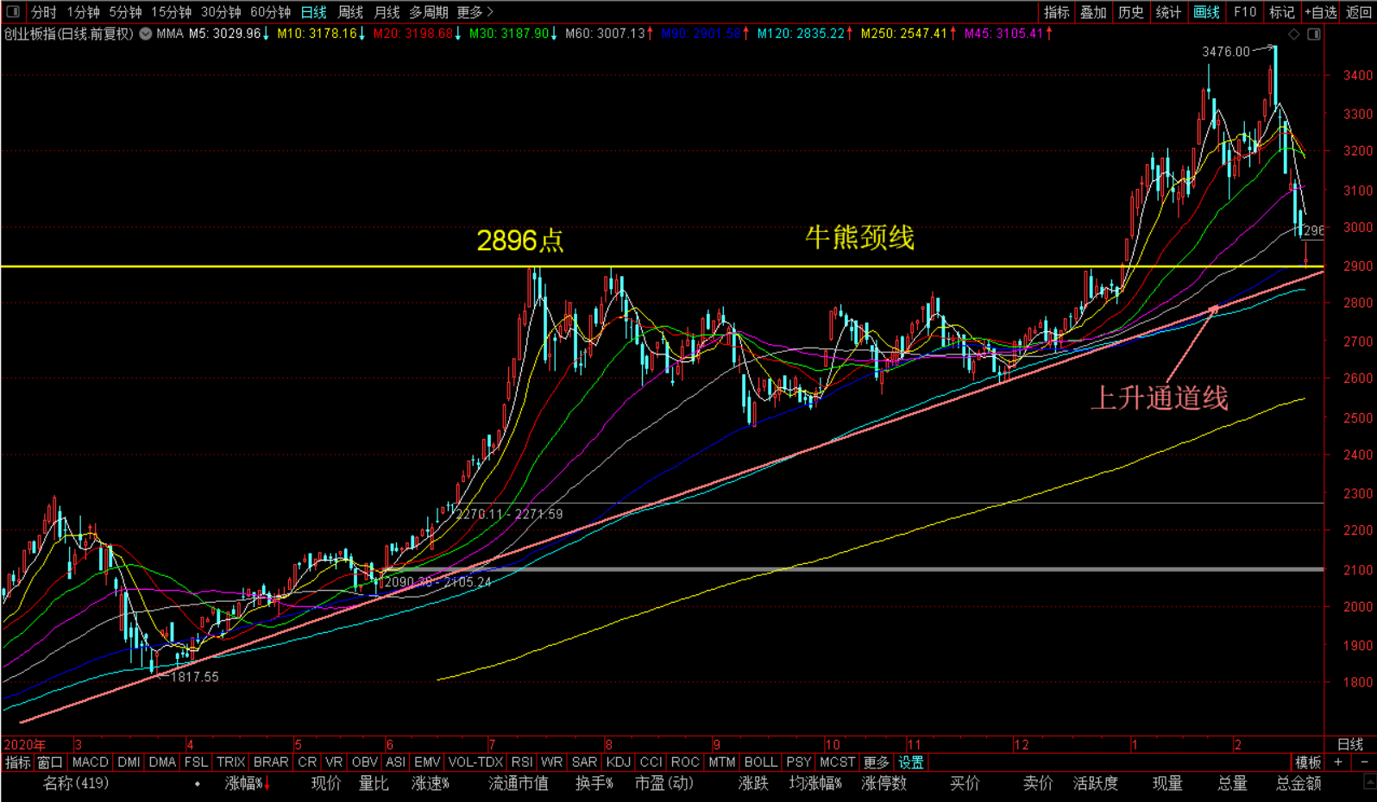The height and width of the screenshot is (802, 1377).
Task: Toggle the left sidebar panel icon
Action: tap(13, 12)
